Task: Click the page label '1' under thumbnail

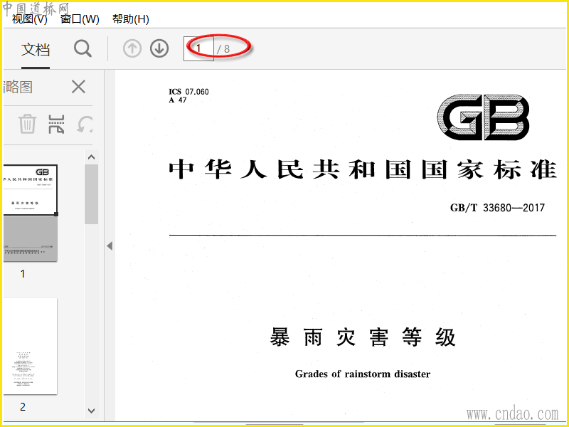Action: [x=23, y=274]
